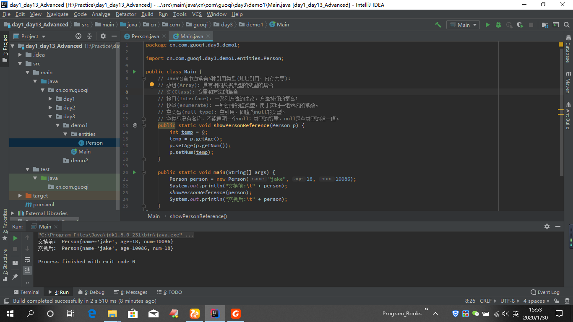Open the Terminal tool tab
Screen dimensions: 573x322
pos(26,292)
